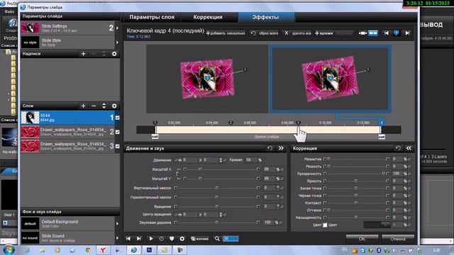This screenshot has height=255, width=454.
Task: Remove selected layer using Слои minus icon
Action: point(94,106)
